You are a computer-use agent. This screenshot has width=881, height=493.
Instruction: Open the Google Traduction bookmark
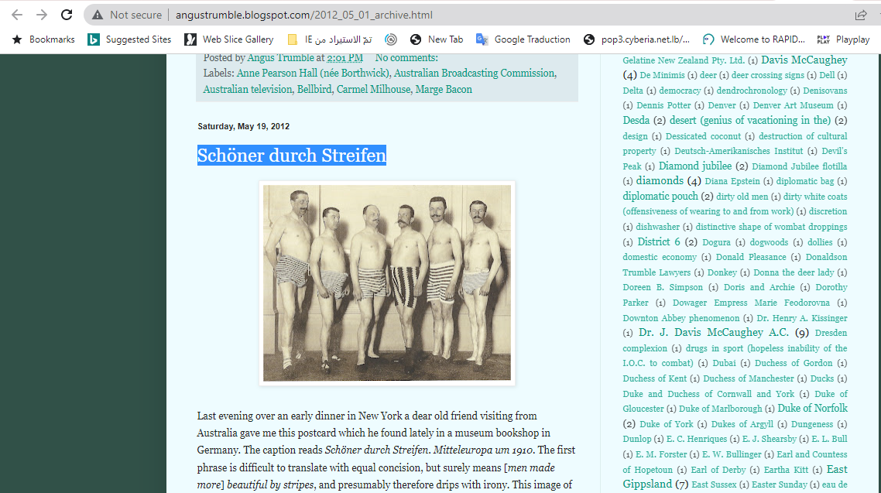click(x=523, y=39)
